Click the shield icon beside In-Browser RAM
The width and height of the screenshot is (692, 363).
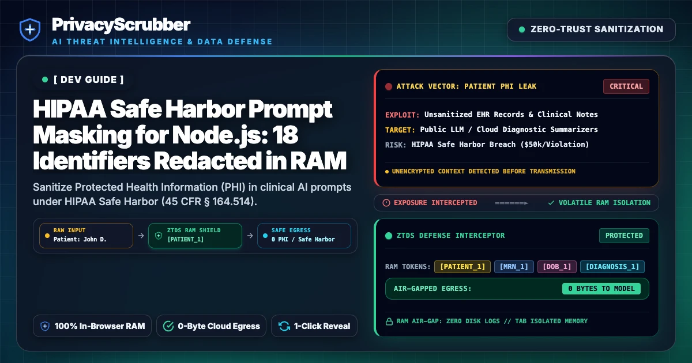click(x=45, y=326)
